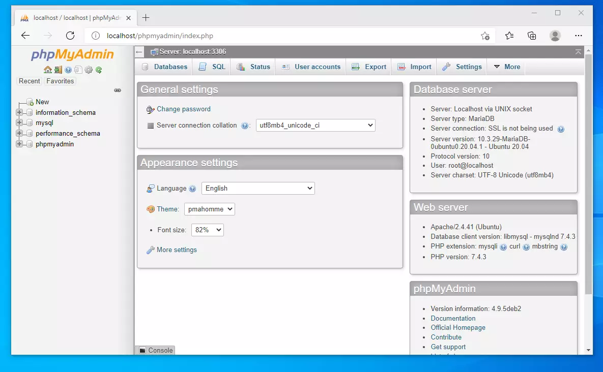Close the localhost phpMyAdmin browser tab
Screen dimensions: 603x372
coord(128,18)
